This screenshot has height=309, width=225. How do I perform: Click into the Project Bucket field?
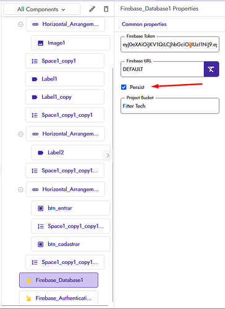[x=170, y=106]
